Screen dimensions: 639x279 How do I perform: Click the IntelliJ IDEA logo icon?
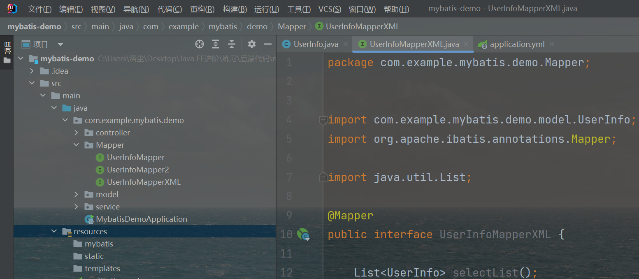[x=12, y=9]
